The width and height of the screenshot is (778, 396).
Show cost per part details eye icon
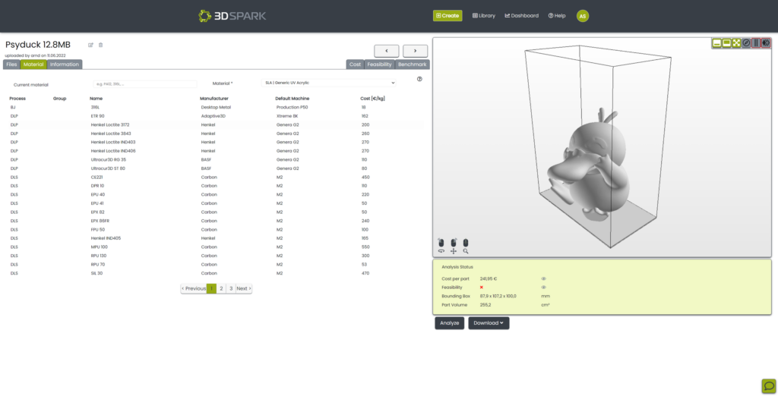(544, 278)
